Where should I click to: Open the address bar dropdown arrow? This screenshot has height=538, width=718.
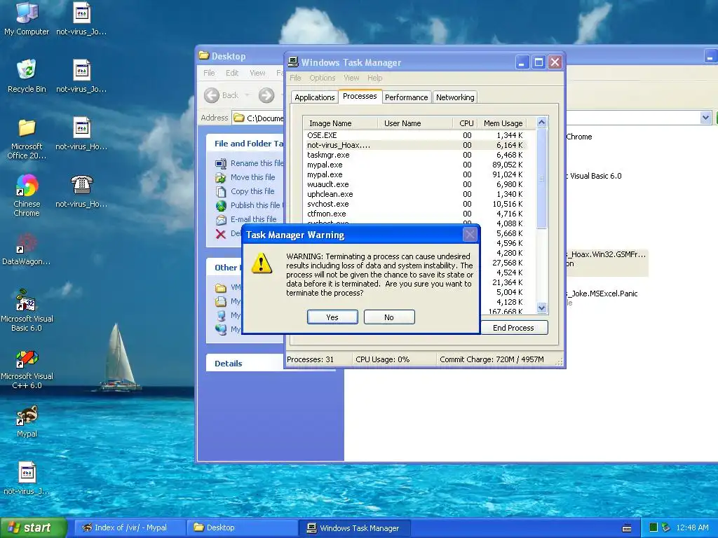pyautogui.click(x=705, y=118)
